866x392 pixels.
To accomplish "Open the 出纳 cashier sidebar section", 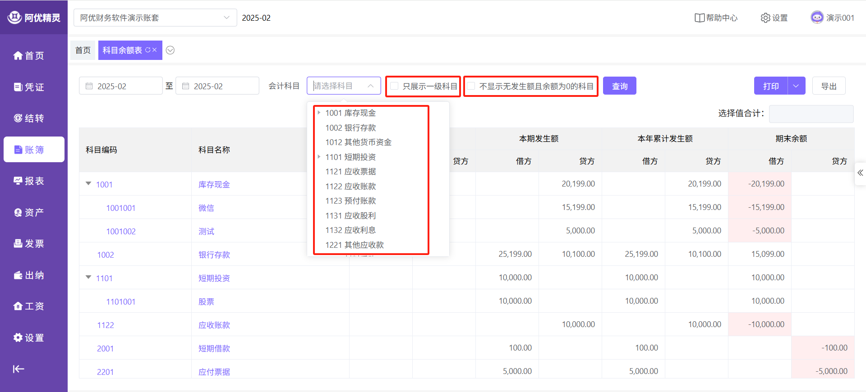I will pos(29,275).
